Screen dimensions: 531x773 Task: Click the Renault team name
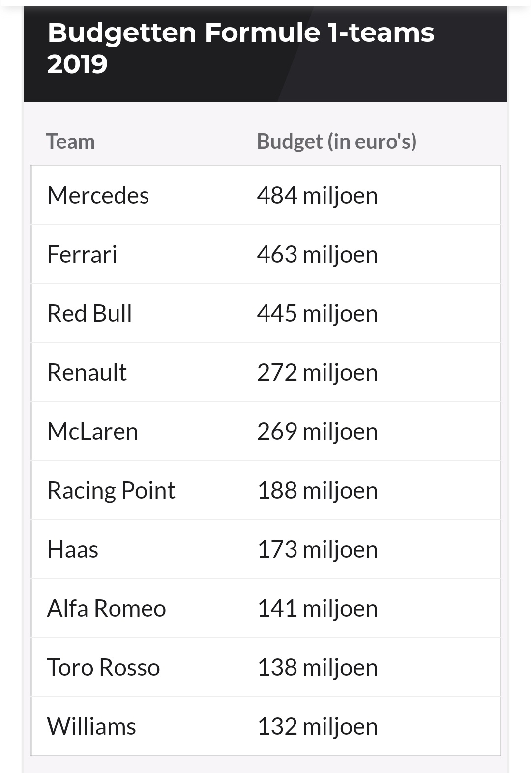coord(87,373)
